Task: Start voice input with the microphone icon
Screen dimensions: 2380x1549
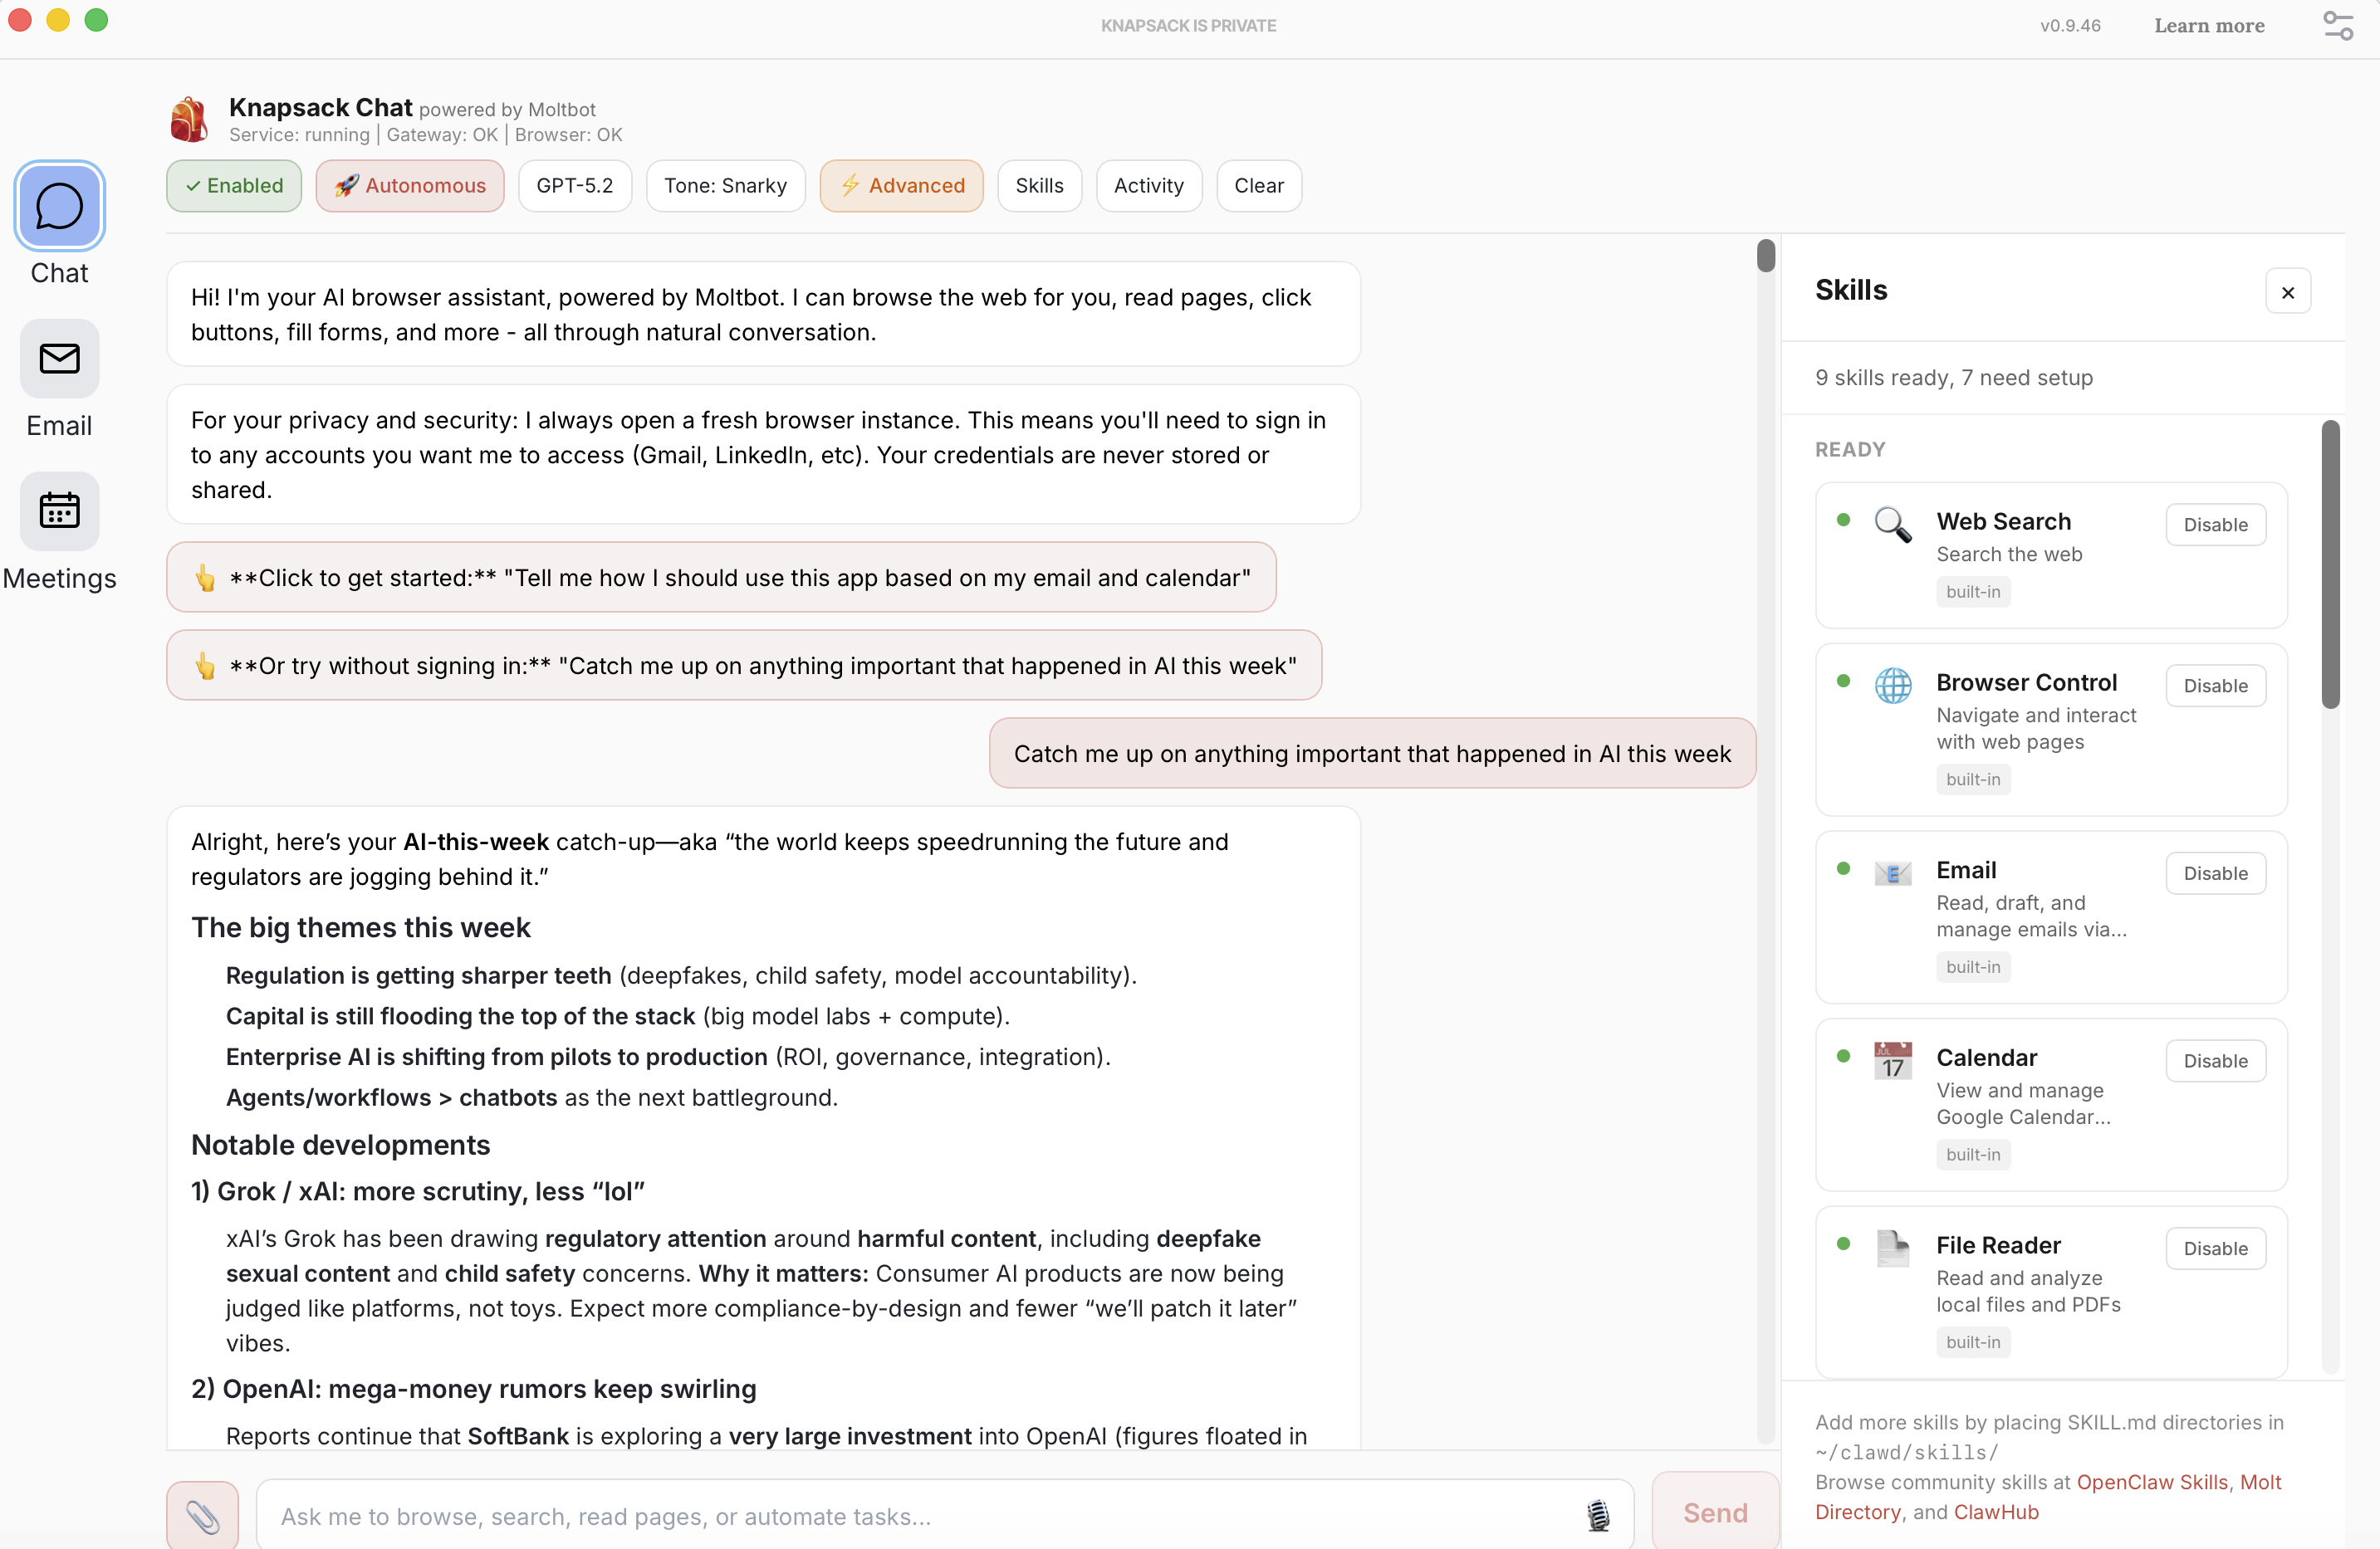Action: point(1598,1516)
